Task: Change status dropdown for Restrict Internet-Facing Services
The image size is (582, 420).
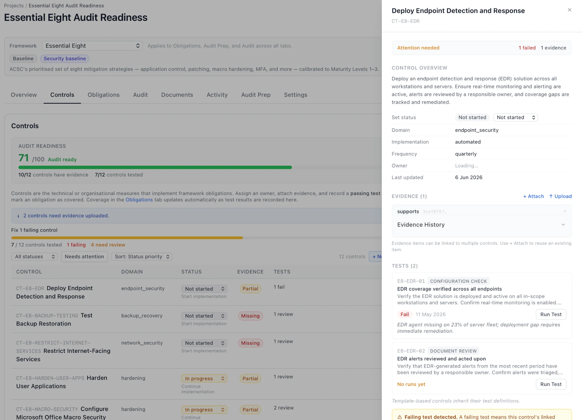Action: 204,343
